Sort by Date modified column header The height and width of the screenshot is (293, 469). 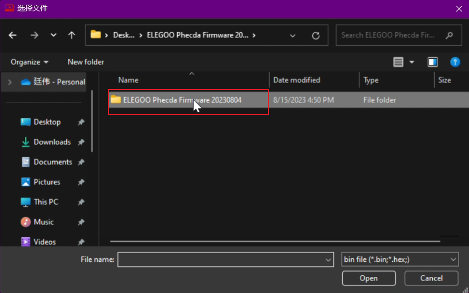click(297, 80)
